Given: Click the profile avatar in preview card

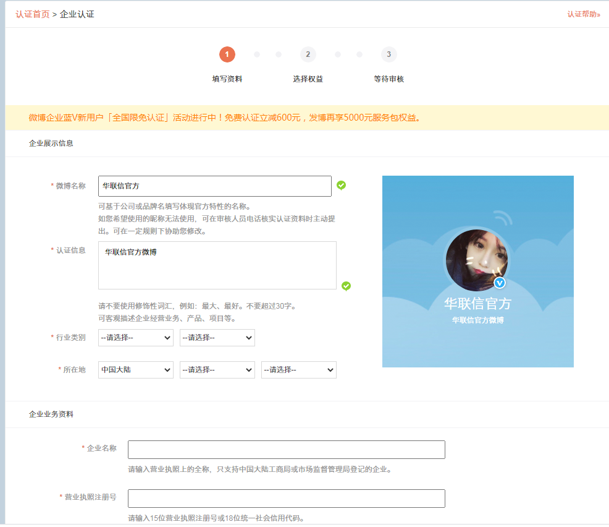Looking at the screenshot, I should (477, 260).
